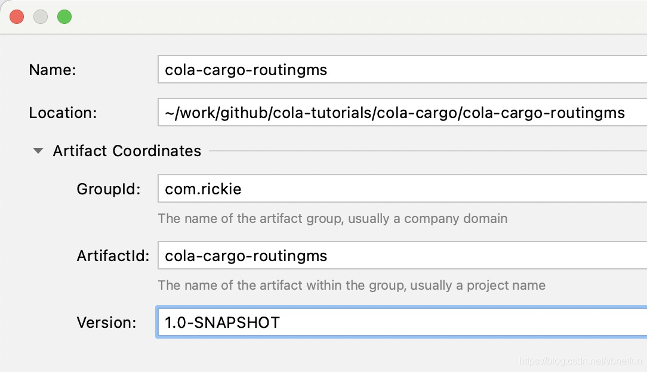Minimize the window using the gray button
The image size is (647, 372).
[x=41, y=17]
